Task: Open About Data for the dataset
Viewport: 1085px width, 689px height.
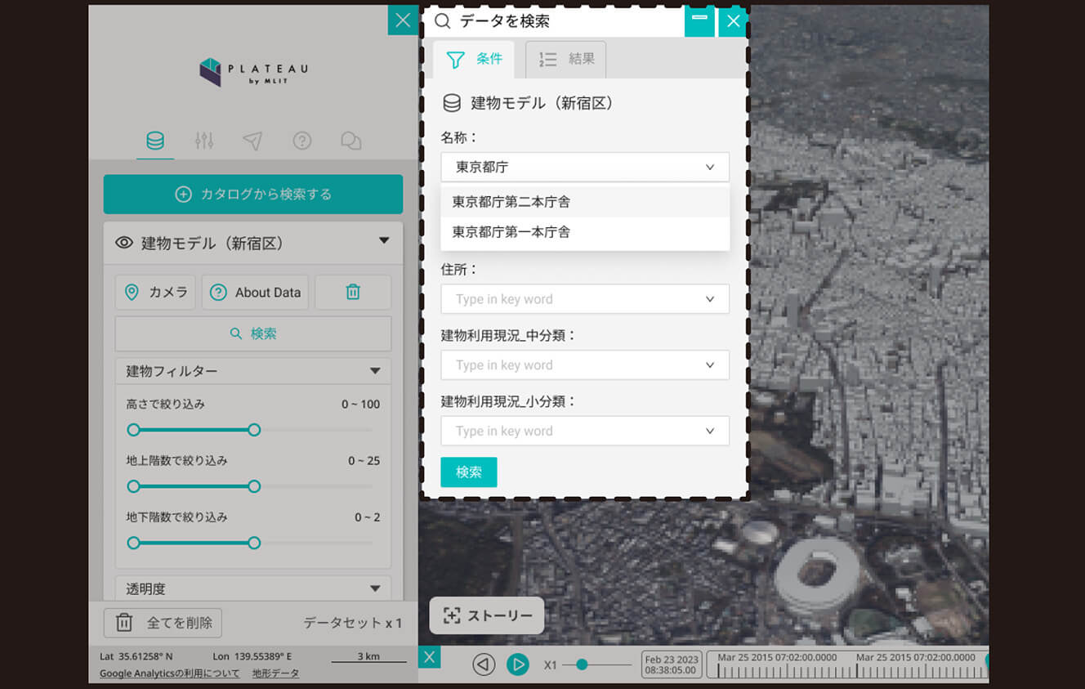Action: (x=255, y=292)
